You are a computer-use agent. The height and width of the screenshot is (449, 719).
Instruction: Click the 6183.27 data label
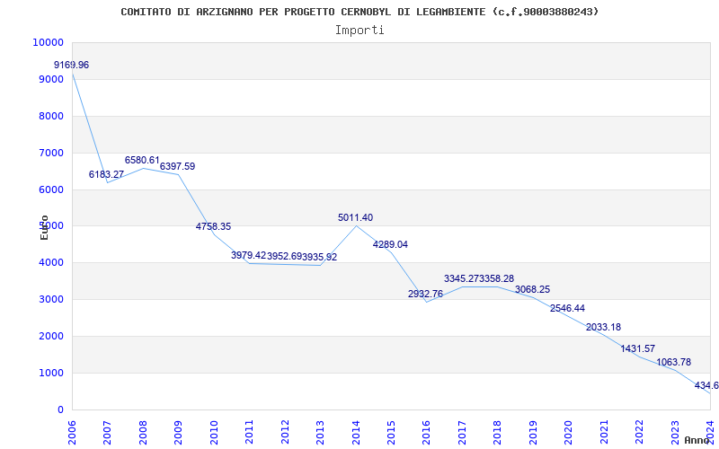coord(106,174)
